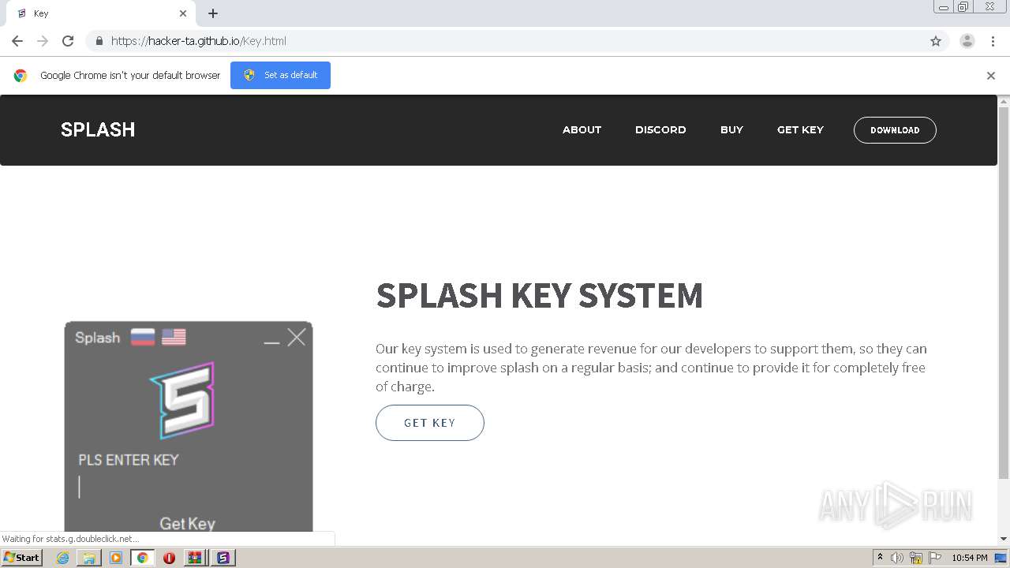This screenshot has height=568, width=1010.
Task: Open network tray icon
Action: pyautogui.click(x=916, y=558)
